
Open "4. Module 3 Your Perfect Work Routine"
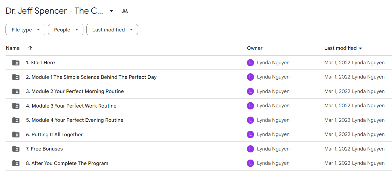pos(71,106)
